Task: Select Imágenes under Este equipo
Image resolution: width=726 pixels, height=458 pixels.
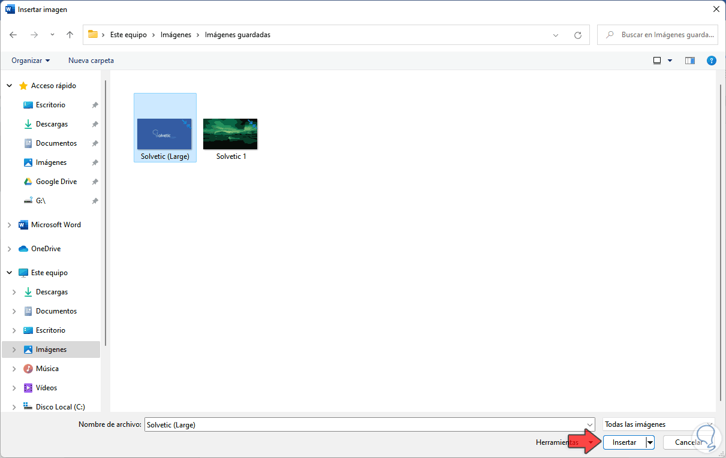Action: (51, 349)
